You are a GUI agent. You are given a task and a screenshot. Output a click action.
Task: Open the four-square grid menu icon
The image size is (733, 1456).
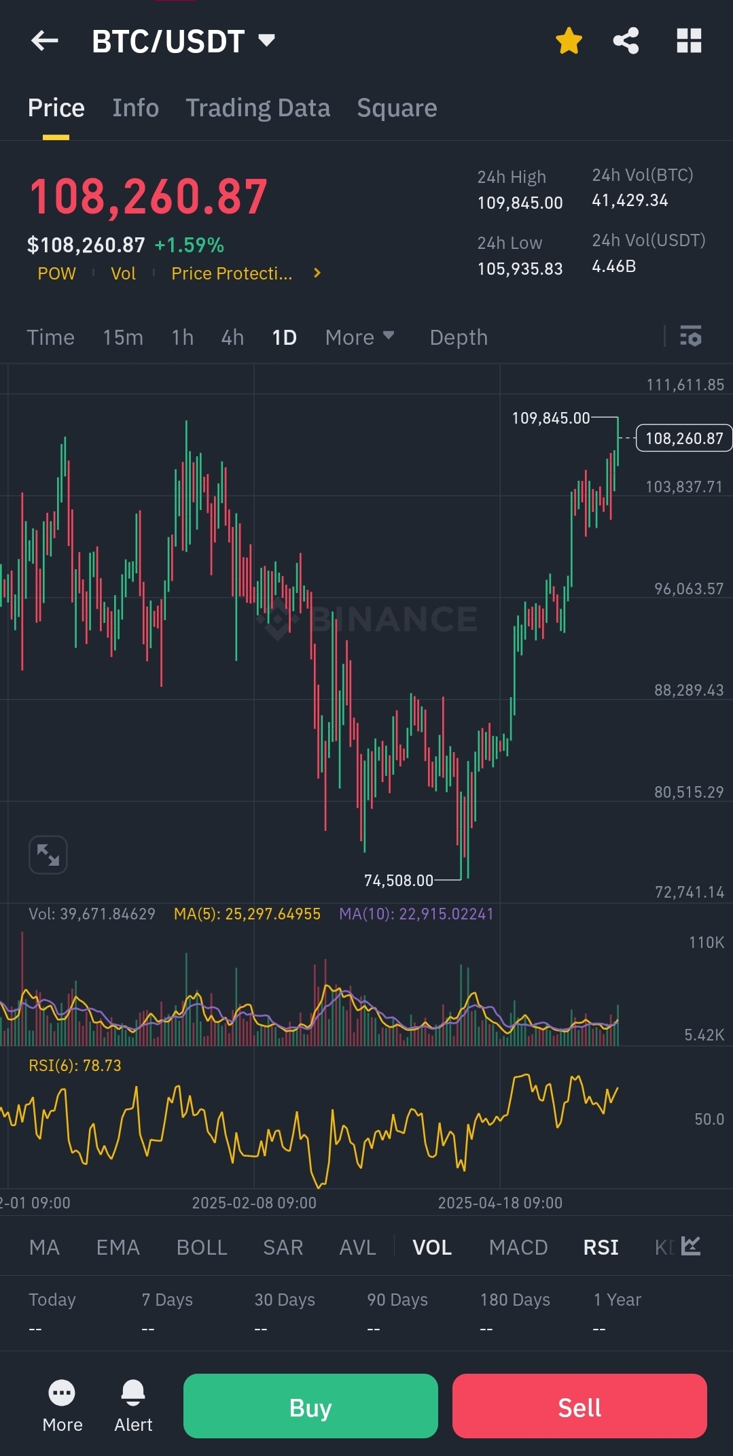(689, 41)
